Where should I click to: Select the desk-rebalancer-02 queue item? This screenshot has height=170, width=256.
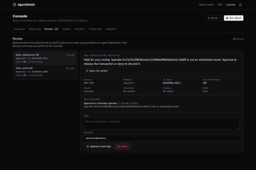tap(45, 58)
